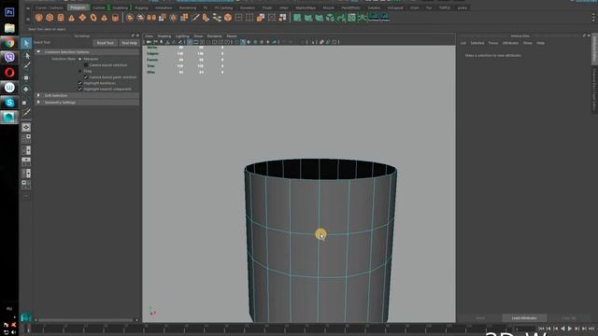Create a polygon pyramid from the shelf
The width and height of the screenshot is (598, 336).
tap(104, 18)
